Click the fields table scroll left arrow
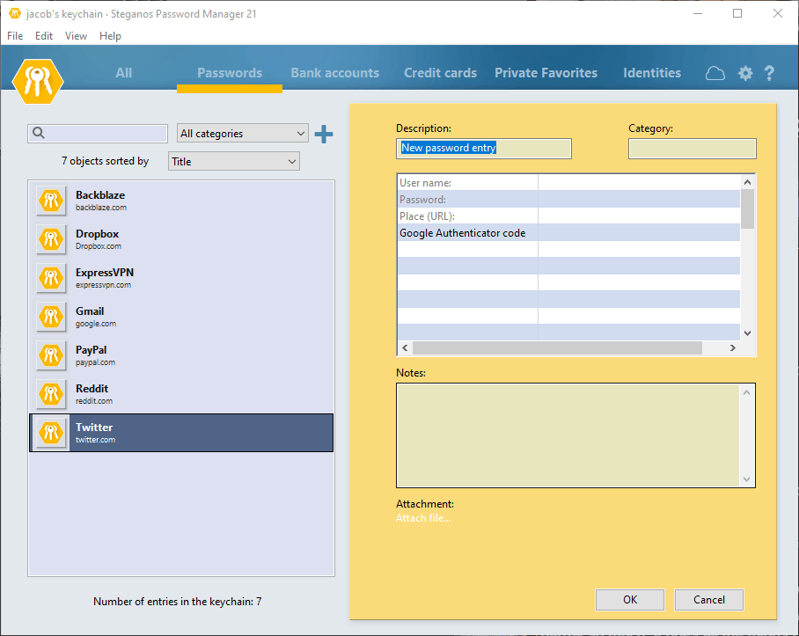 pos(405,347)
